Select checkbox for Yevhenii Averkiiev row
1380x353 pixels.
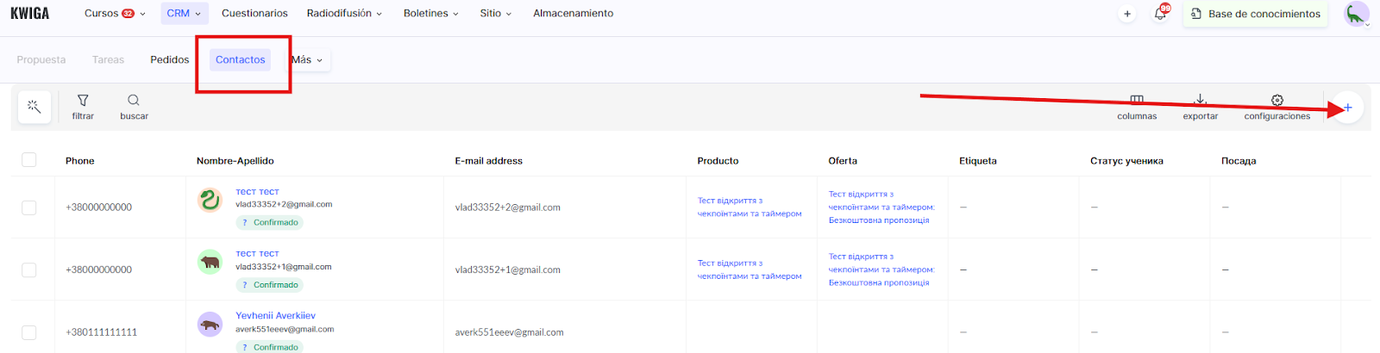[x=29, y=332]
